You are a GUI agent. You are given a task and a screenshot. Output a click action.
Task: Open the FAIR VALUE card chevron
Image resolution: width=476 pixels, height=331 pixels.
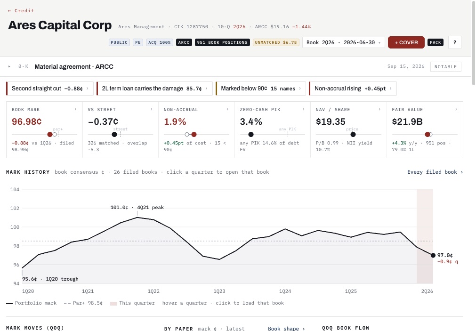coord(456,109)
